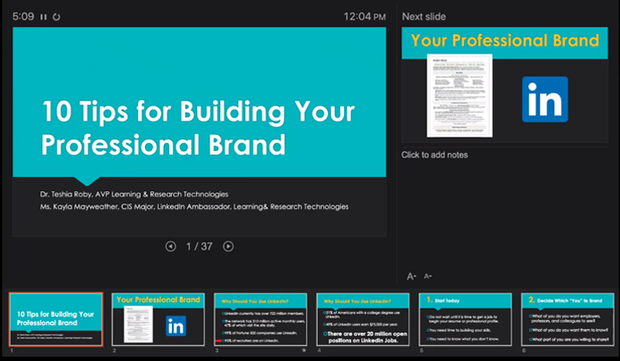The image size is (620, 361).
Task: Open the Decide Which You to Brand thumbnail
Action: pos(567,319)
